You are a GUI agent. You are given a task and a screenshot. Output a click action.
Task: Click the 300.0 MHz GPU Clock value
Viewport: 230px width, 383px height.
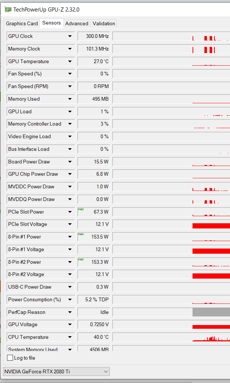93,36
